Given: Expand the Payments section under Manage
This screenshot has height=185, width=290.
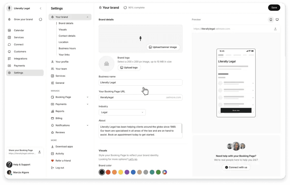Looking at the screenshot, I should pyautogui.click(x=88, y=104).
